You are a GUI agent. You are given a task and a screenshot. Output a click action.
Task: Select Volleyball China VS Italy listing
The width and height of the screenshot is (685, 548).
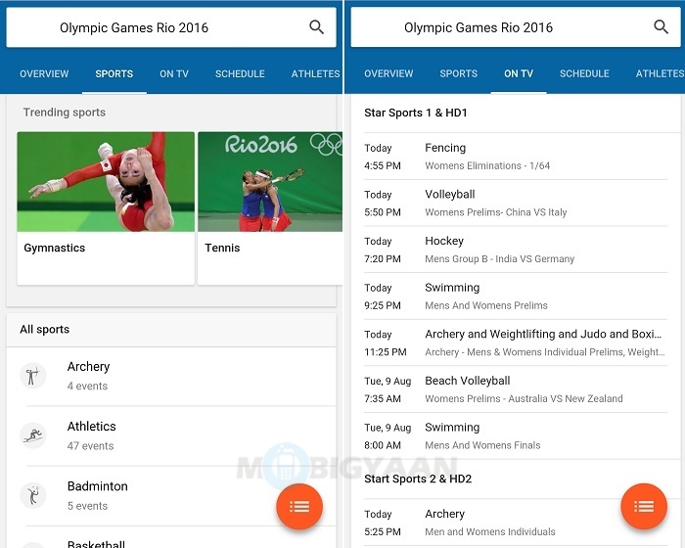click(516, 203)
